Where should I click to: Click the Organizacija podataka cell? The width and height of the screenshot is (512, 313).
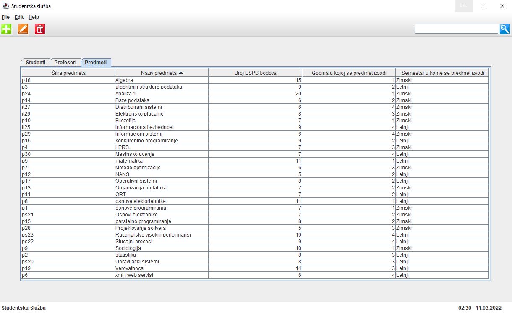coord(162,188)
